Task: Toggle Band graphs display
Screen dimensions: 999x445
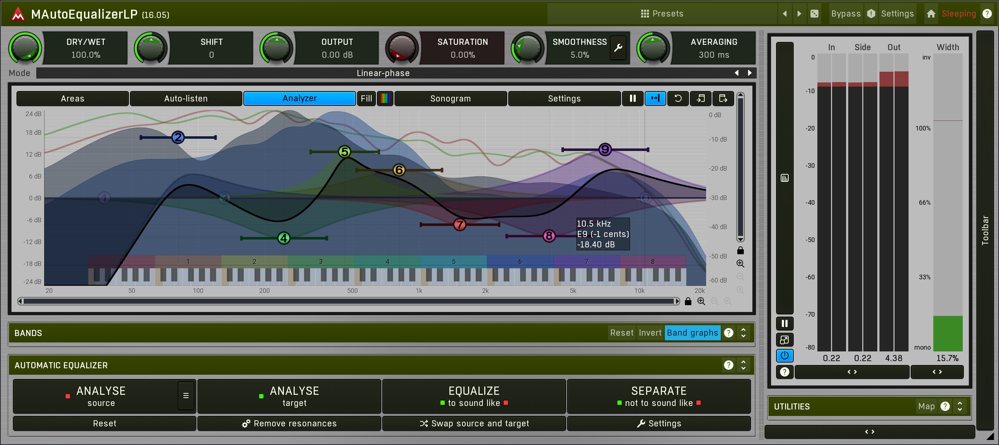Action: (692, 333)
